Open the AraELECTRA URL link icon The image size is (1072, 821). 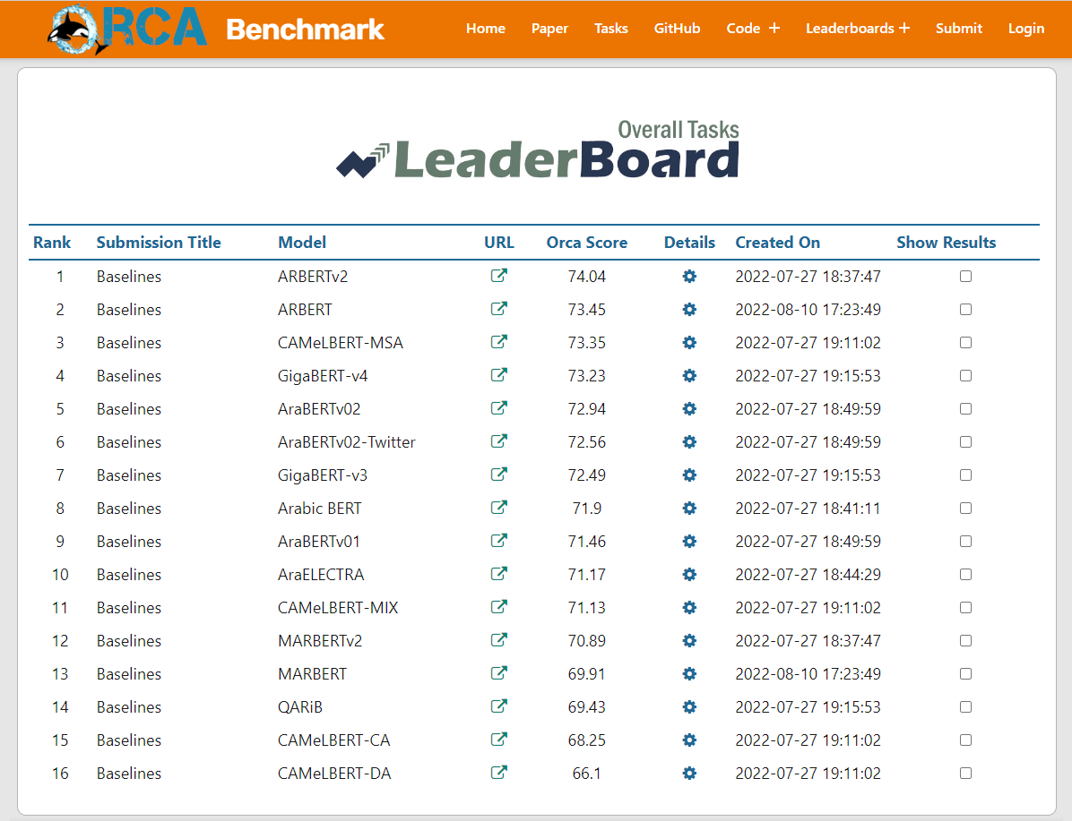click(499, 574)
